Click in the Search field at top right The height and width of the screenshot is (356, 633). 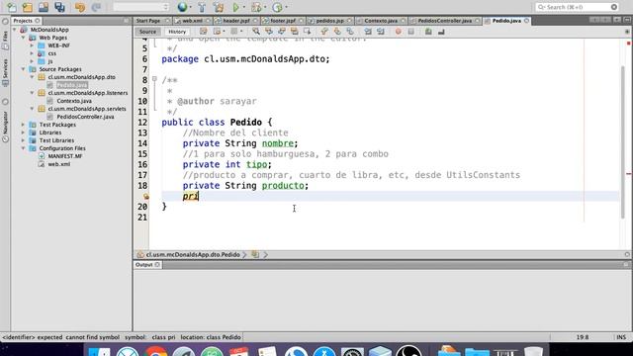pyautogui.click(x=577, y=7)
